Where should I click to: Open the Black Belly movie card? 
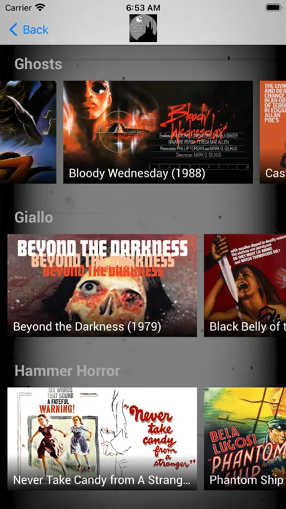[x=245, y=286]
